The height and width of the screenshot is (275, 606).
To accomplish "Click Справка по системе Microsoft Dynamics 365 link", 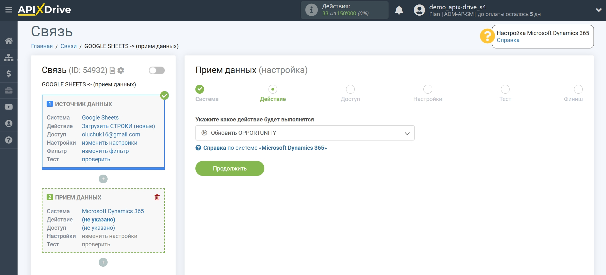I will point(265,148).
